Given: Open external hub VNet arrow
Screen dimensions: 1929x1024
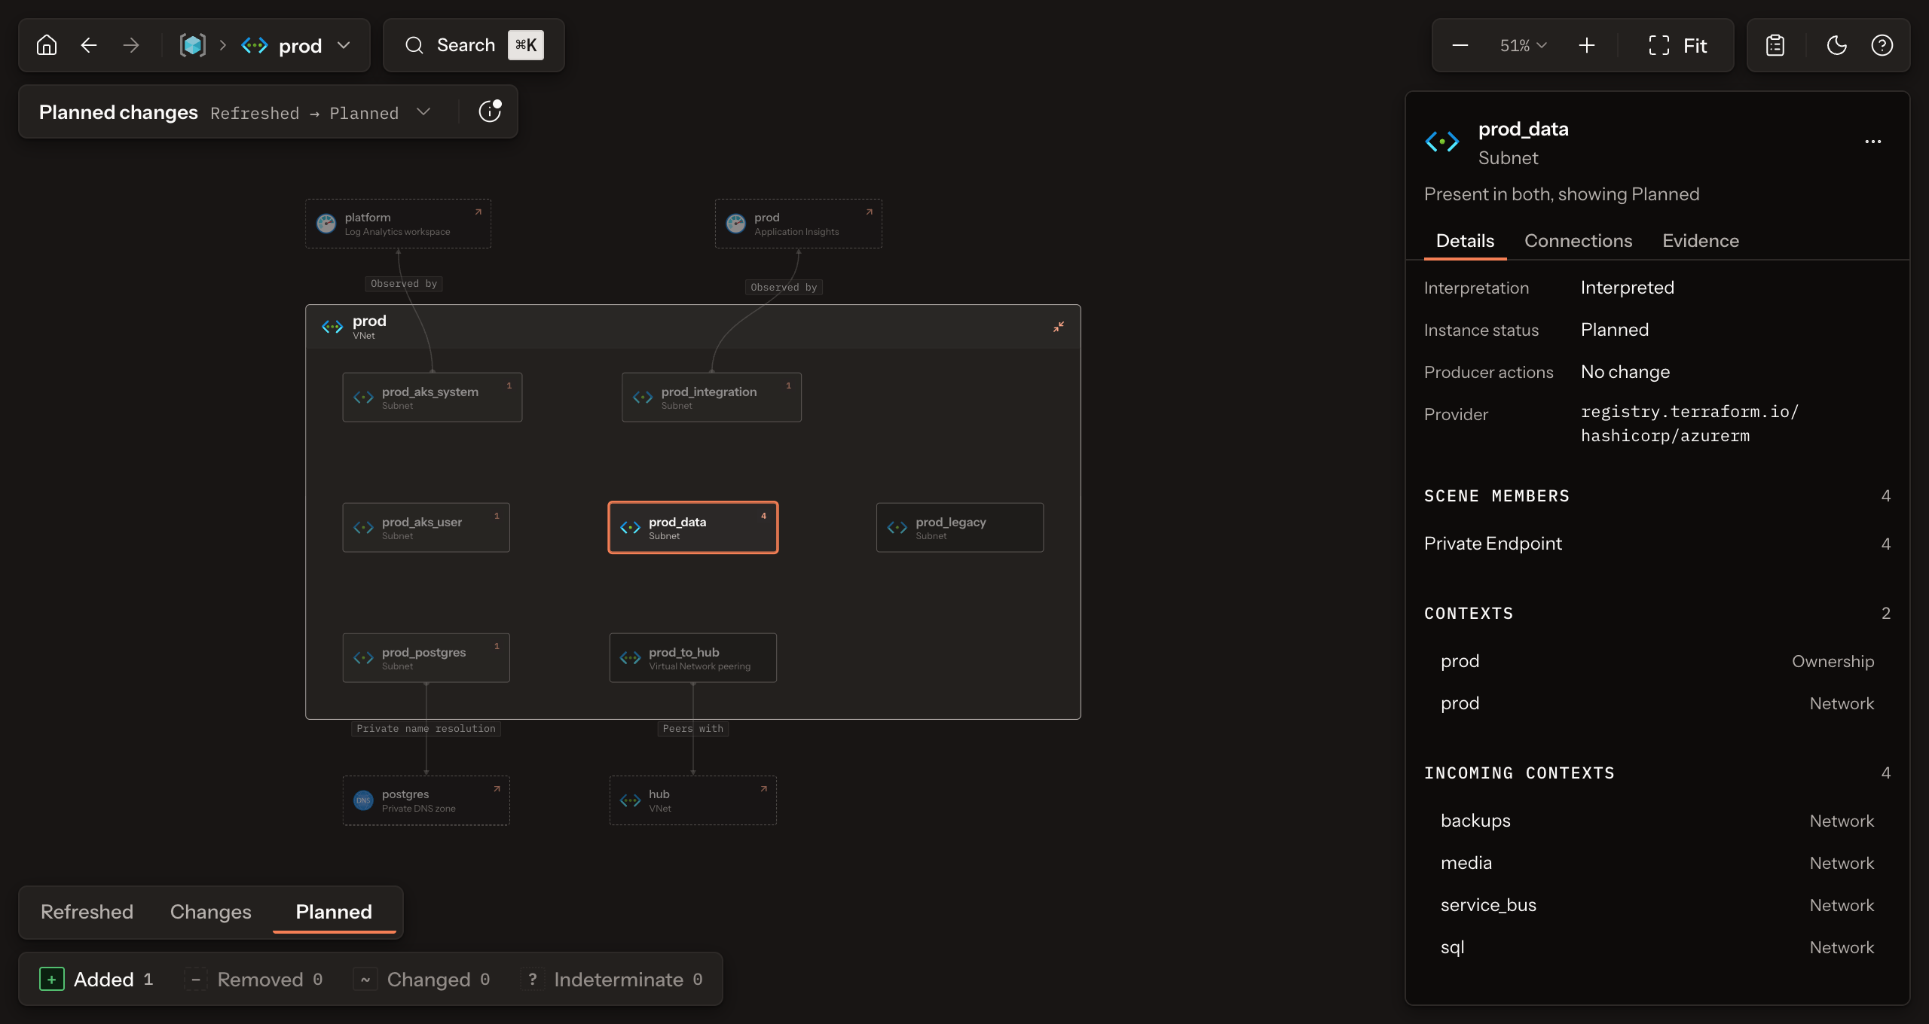Looking at the screenshot, I should coord(763,789).
